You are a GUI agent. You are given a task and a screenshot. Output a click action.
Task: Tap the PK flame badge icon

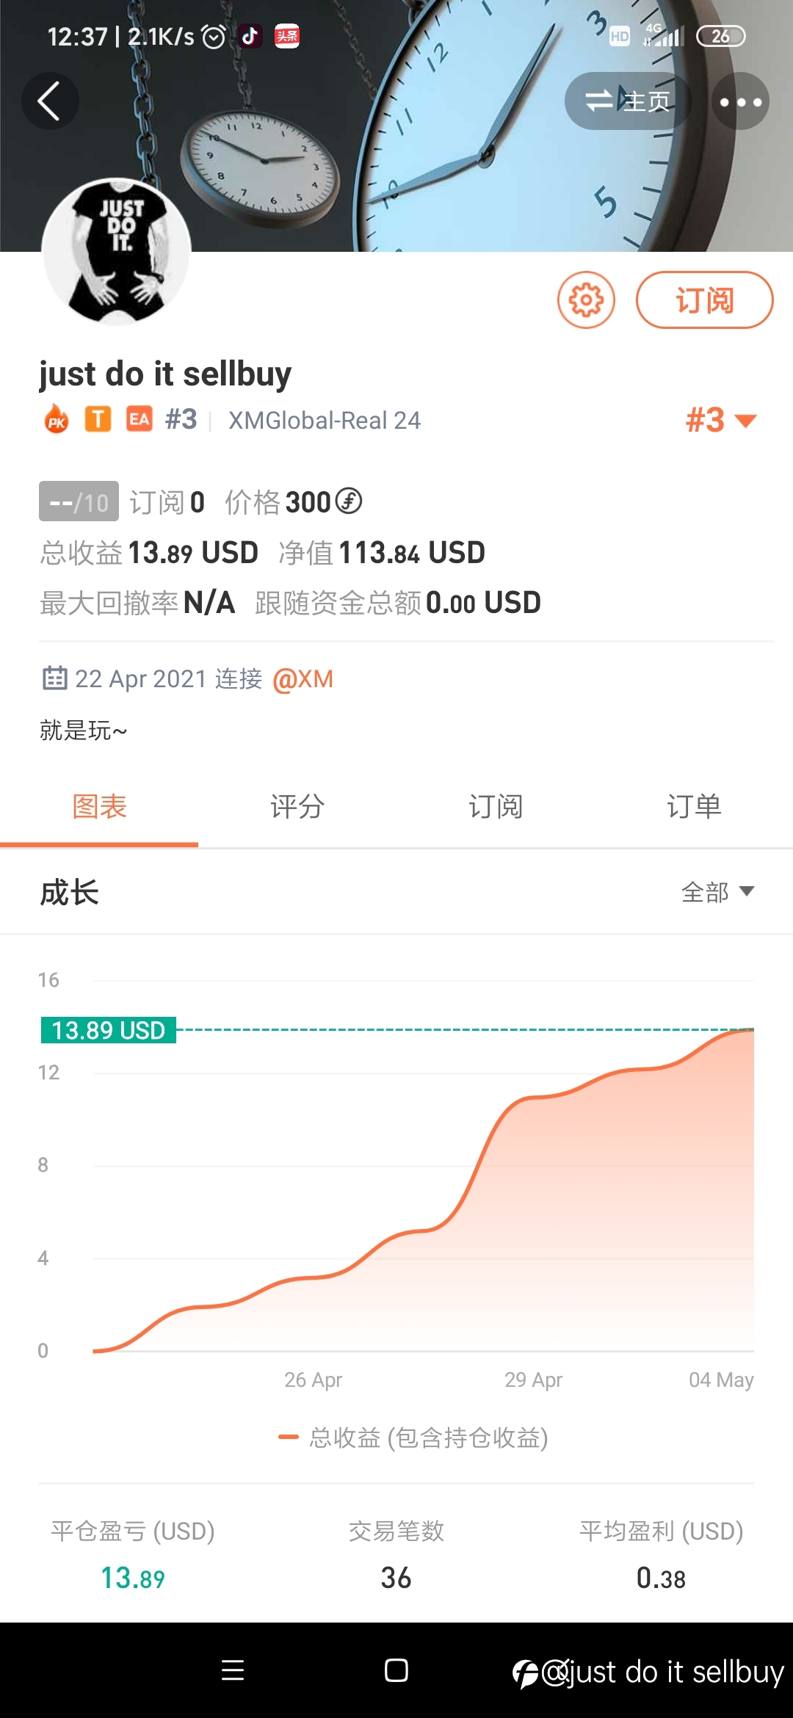pos(57,419)
